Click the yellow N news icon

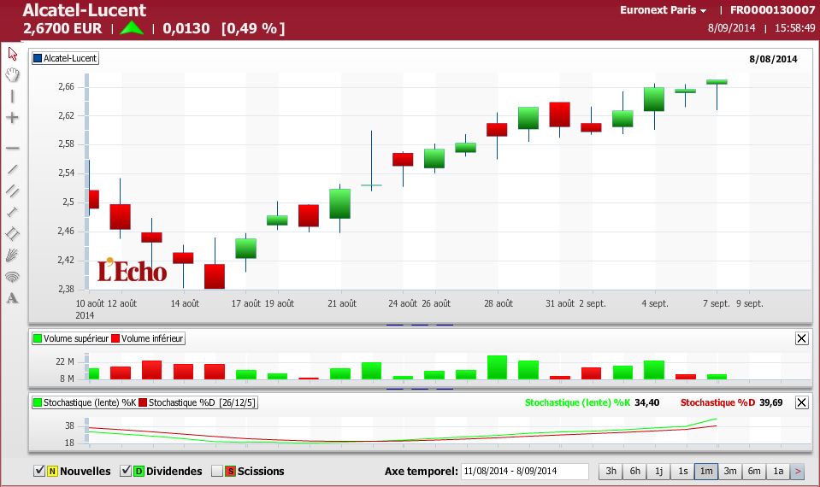pos(52,472)
